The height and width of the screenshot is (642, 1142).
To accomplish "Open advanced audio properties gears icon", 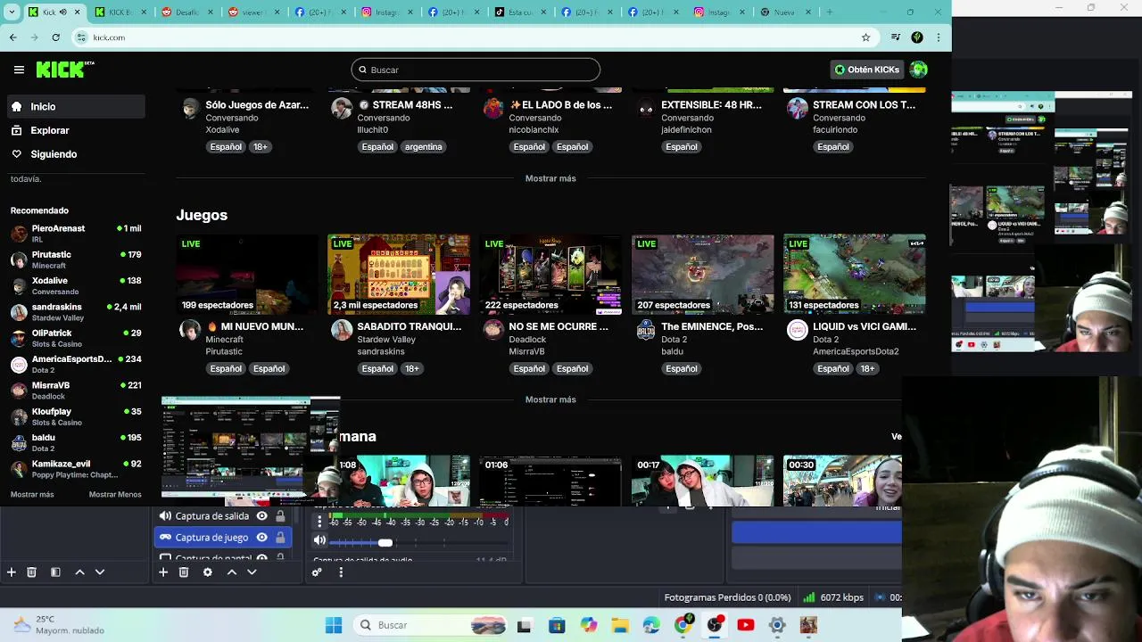I will [317, 572].
